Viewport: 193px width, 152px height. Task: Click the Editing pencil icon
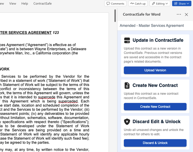153,3
